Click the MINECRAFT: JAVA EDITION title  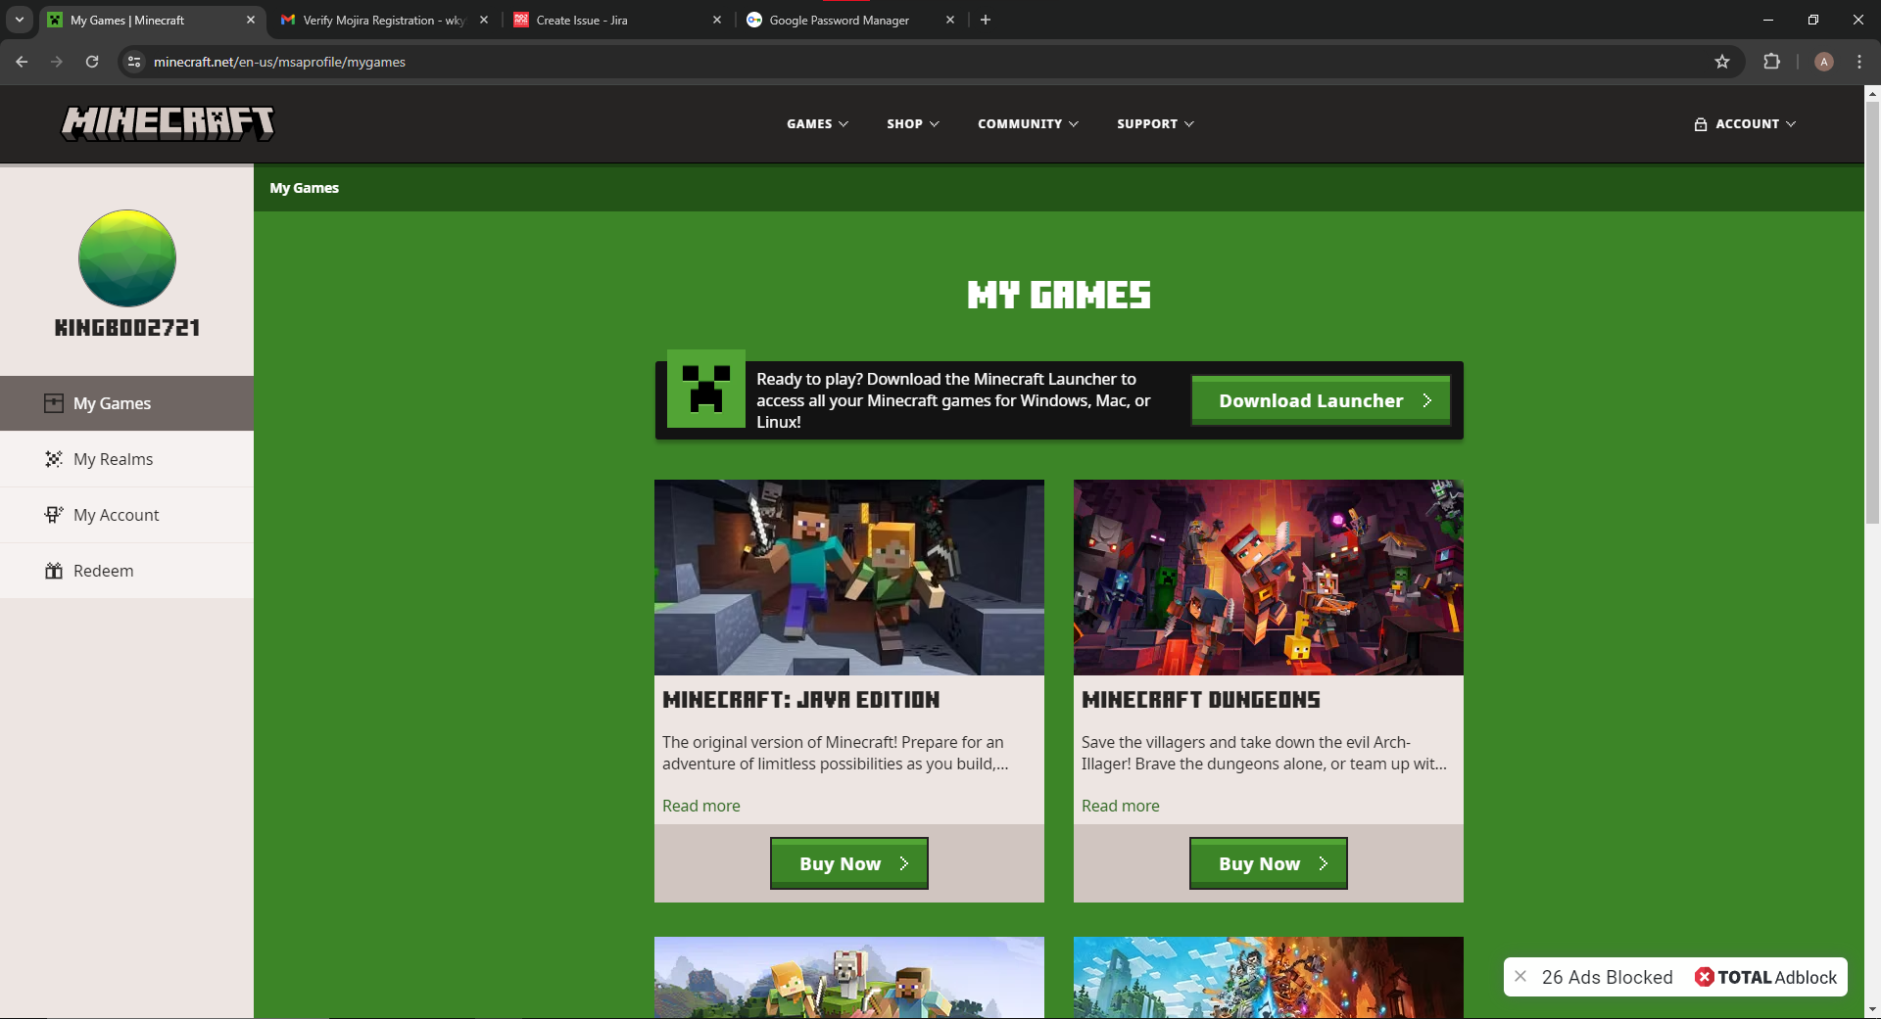[x=800, y=700]
